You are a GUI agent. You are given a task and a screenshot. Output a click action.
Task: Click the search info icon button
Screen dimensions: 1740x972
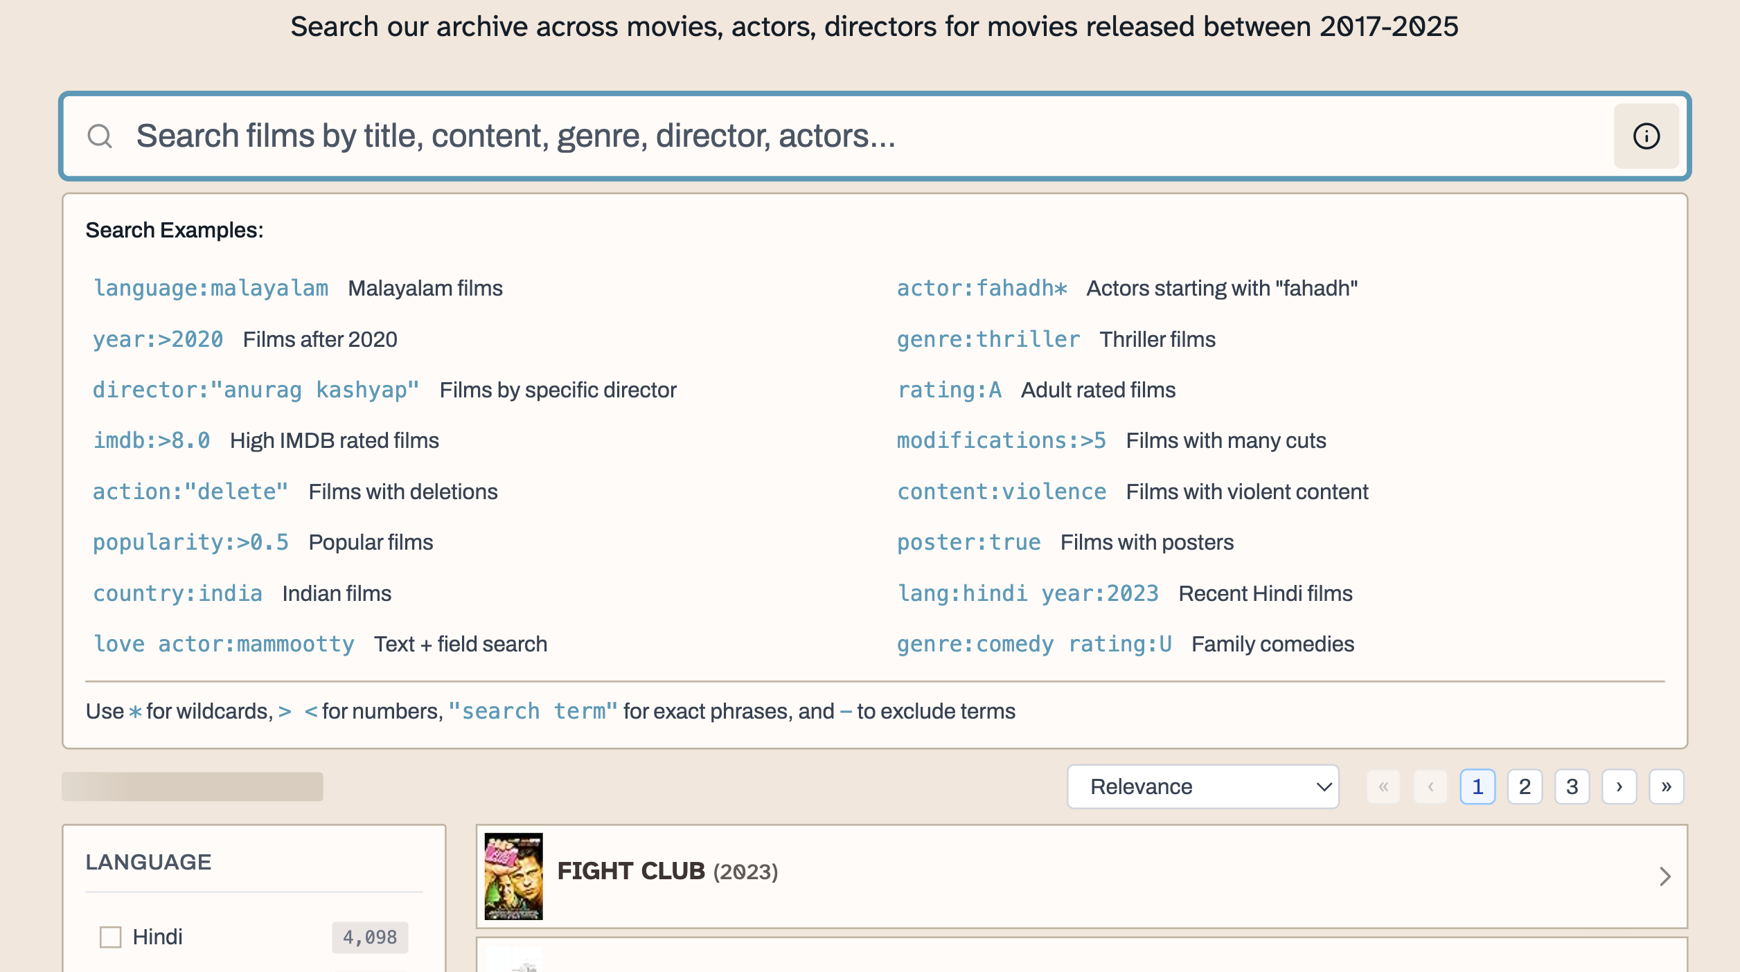coord(1646,136)
